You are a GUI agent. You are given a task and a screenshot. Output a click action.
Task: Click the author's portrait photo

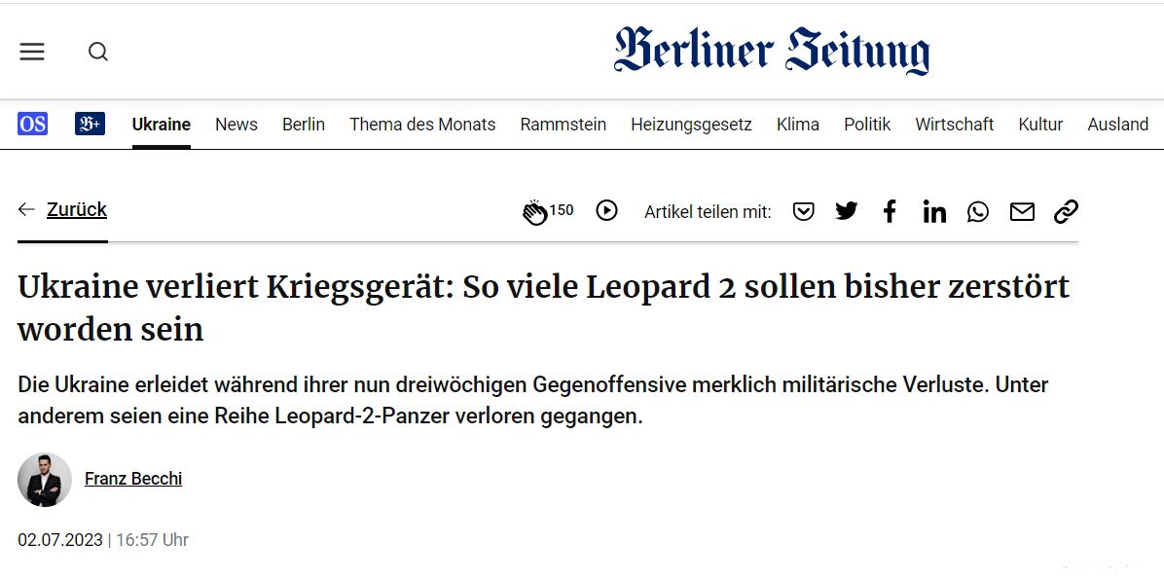click(x=45, y=479)
